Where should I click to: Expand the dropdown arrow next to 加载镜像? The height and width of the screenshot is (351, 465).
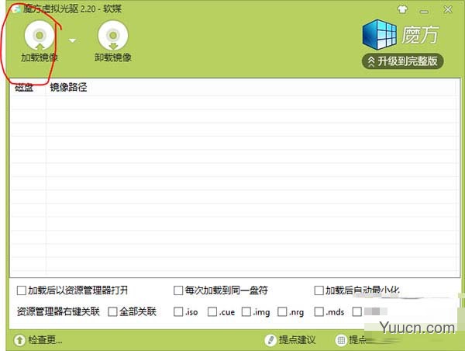pos(72,40)
